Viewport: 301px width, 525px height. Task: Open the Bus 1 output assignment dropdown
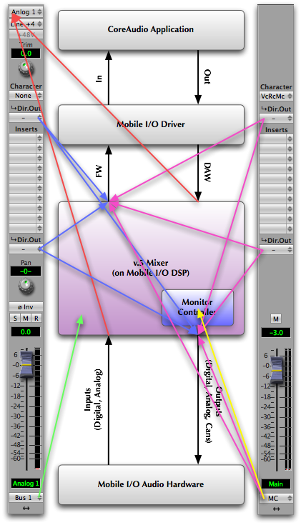(26, 498)
